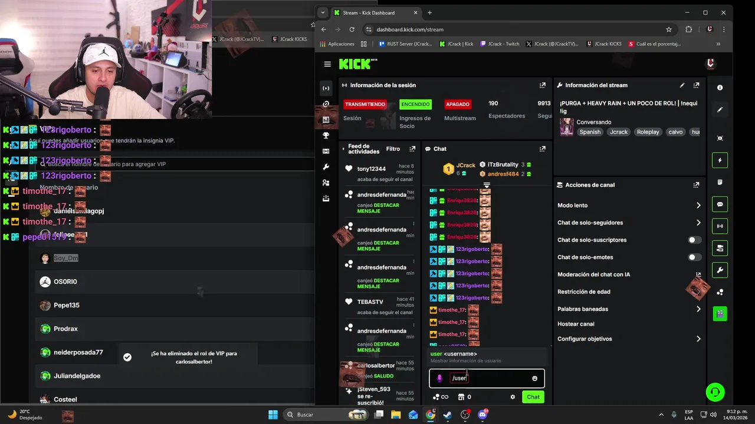Send message with the Chat button
This screenshot has height=424, width=755.
533,397
